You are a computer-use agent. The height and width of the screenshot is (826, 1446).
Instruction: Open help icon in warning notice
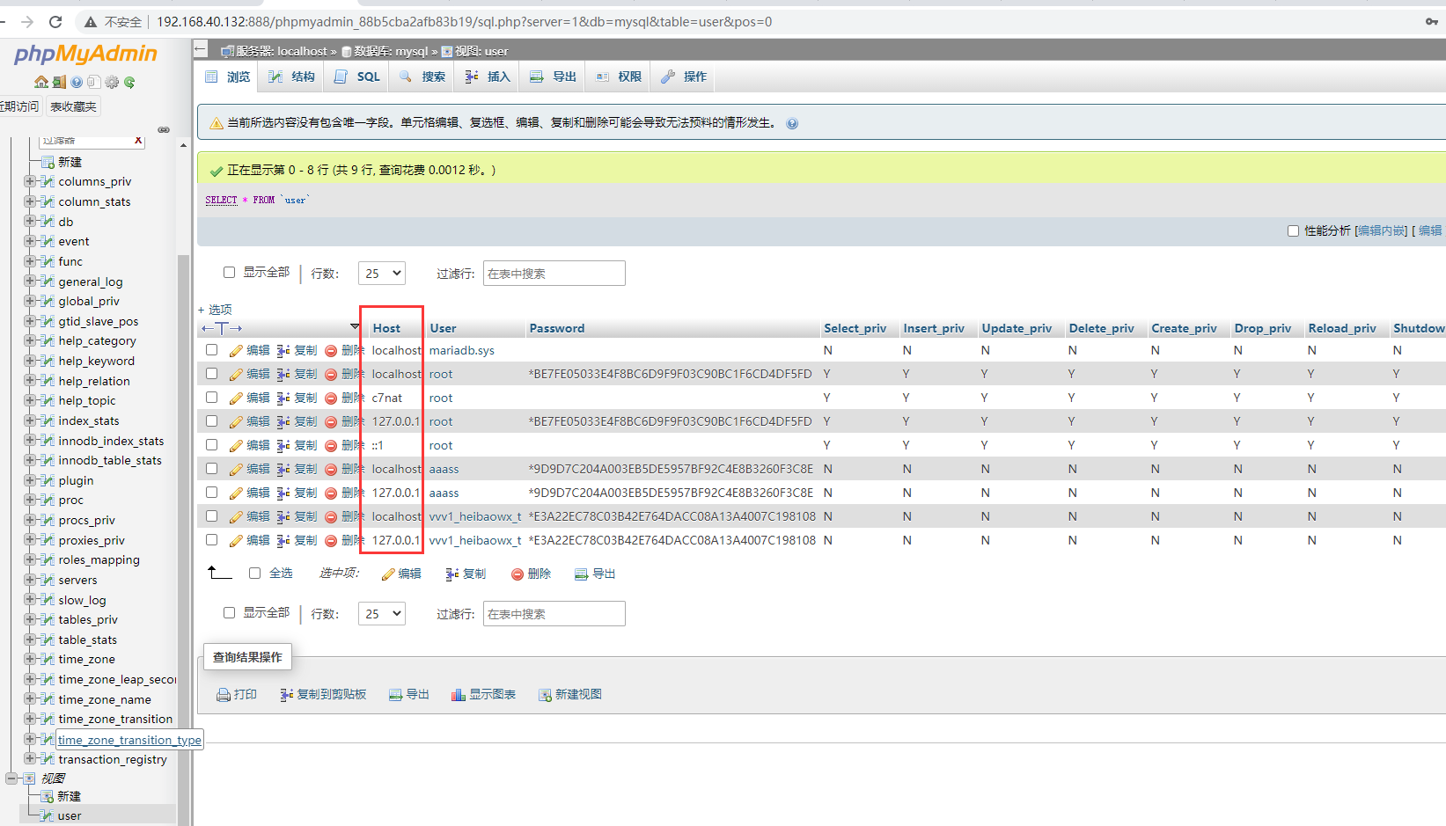click(x=792, y=123)
